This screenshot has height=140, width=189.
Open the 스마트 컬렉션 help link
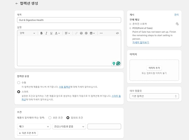click(x=116, y=96)
